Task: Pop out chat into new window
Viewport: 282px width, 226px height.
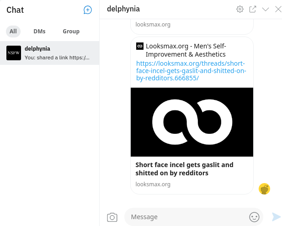Action: pyautogui.click(x=253, y=9)
